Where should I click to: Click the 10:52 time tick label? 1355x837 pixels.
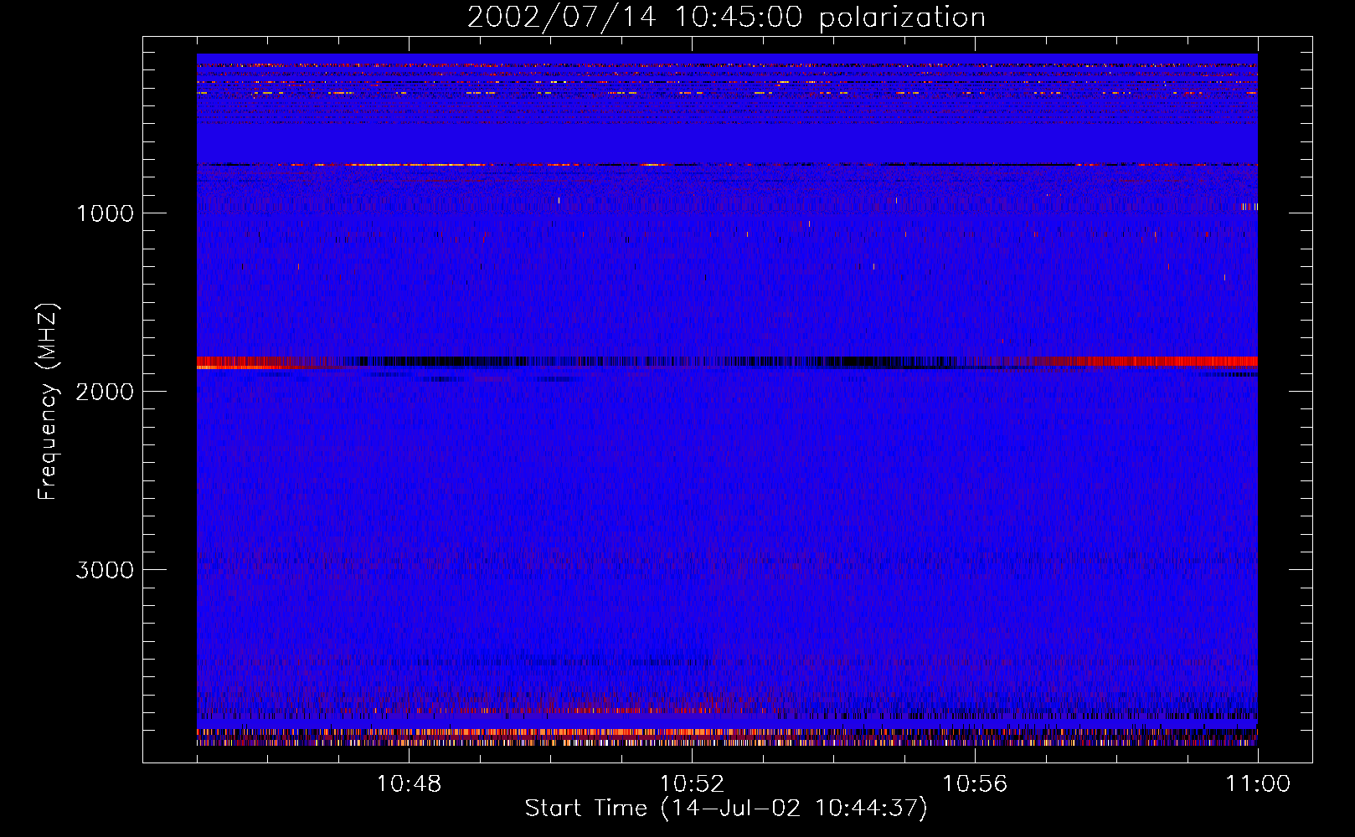click(x=692, y=784)
